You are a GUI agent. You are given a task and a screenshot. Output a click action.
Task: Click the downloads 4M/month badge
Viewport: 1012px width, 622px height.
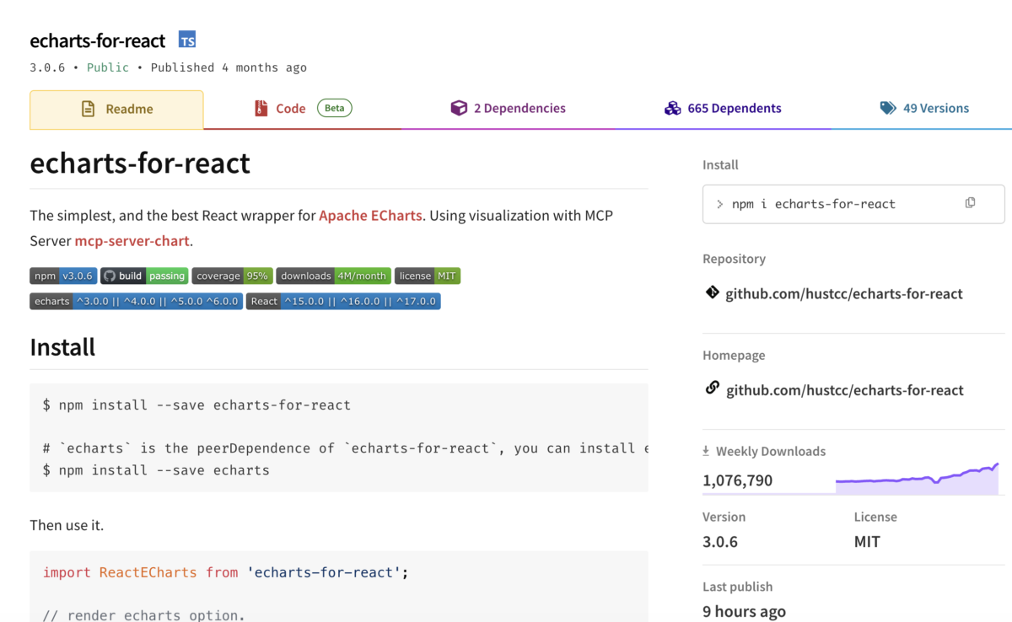click(x=333, y=276)
